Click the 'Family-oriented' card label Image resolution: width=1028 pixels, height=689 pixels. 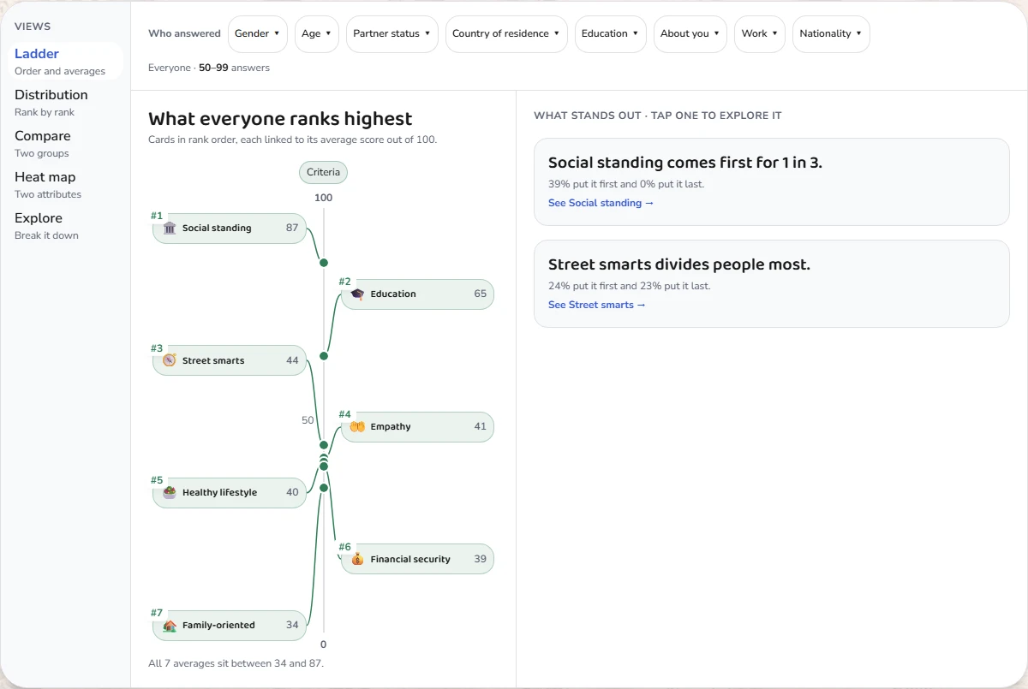point(218,626)
